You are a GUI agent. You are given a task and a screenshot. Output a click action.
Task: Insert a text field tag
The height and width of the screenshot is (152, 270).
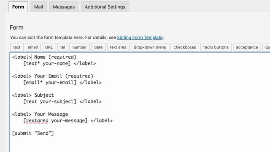tap(17, 47)
